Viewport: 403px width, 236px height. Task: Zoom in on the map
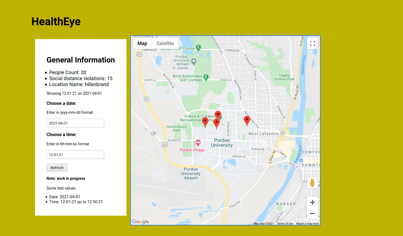312,202
